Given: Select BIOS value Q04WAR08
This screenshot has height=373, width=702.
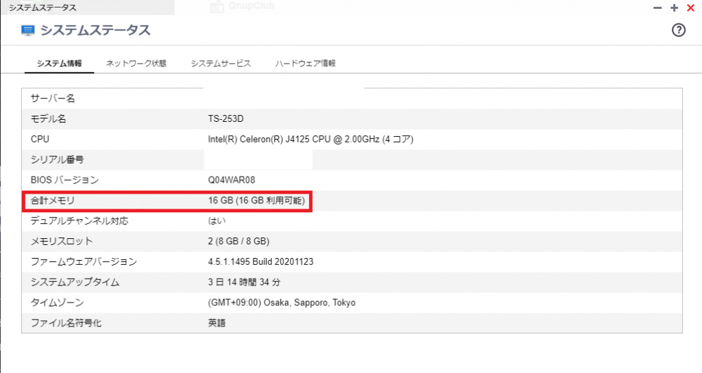Looking at the screenshot, I should [232, 180].
